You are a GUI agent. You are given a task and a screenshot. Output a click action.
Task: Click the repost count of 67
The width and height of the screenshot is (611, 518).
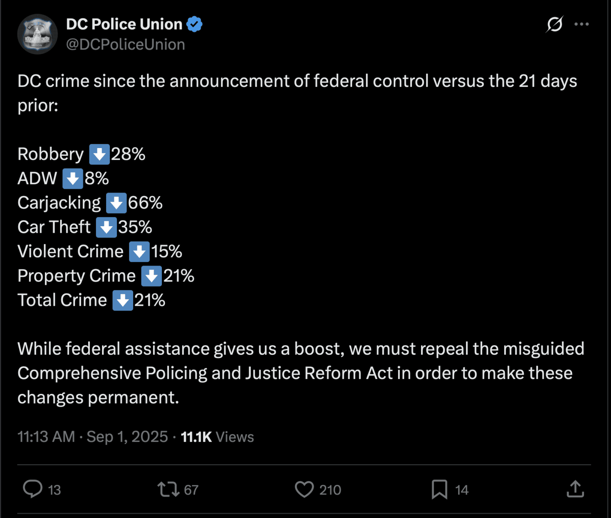191,490
